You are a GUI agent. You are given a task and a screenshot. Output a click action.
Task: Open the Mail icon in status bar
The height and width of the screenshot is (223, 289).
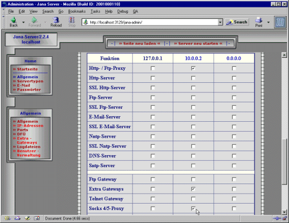pyautogui.click(x=17, y=219)
